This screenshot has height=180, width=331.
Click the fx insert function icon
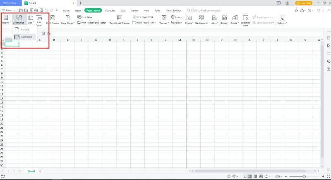tap(49, 33)
